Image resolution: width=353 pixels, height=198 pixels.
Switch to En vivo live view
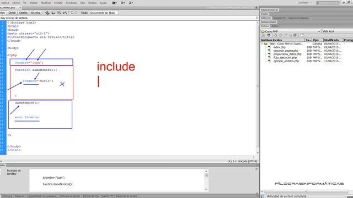click(35, 13)
